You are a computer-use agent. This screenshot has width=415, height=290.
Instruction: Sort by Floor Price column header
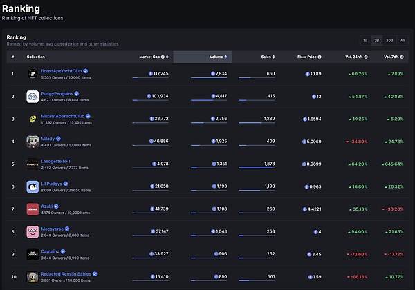coord(308,57)
